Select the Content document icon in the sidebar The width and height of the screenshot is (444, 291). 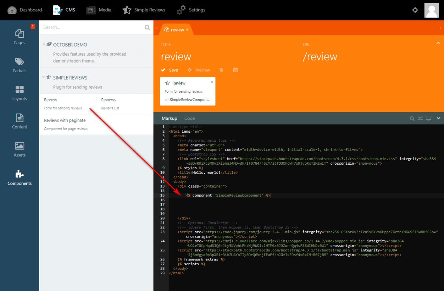[19, 118]
